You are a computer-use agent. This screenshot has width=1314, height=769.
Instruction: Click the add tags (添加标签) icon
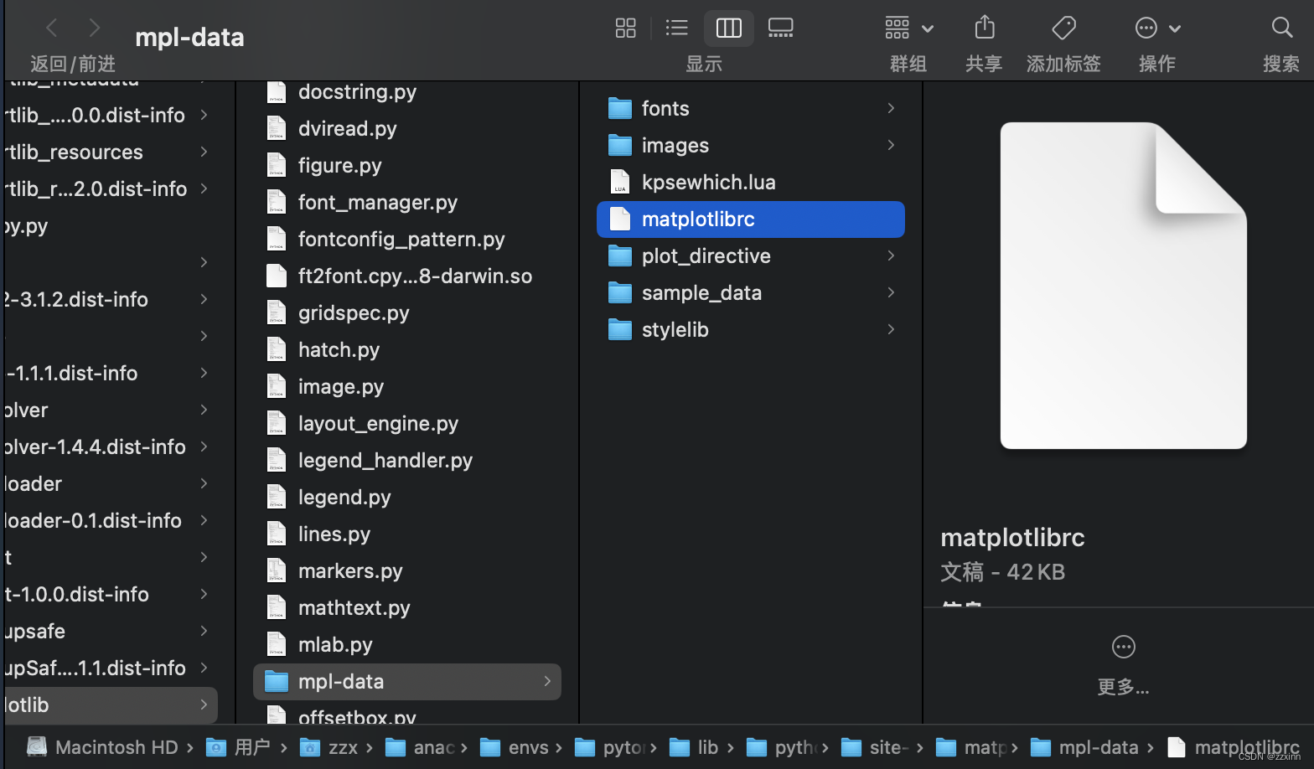tap(1063, 28)
